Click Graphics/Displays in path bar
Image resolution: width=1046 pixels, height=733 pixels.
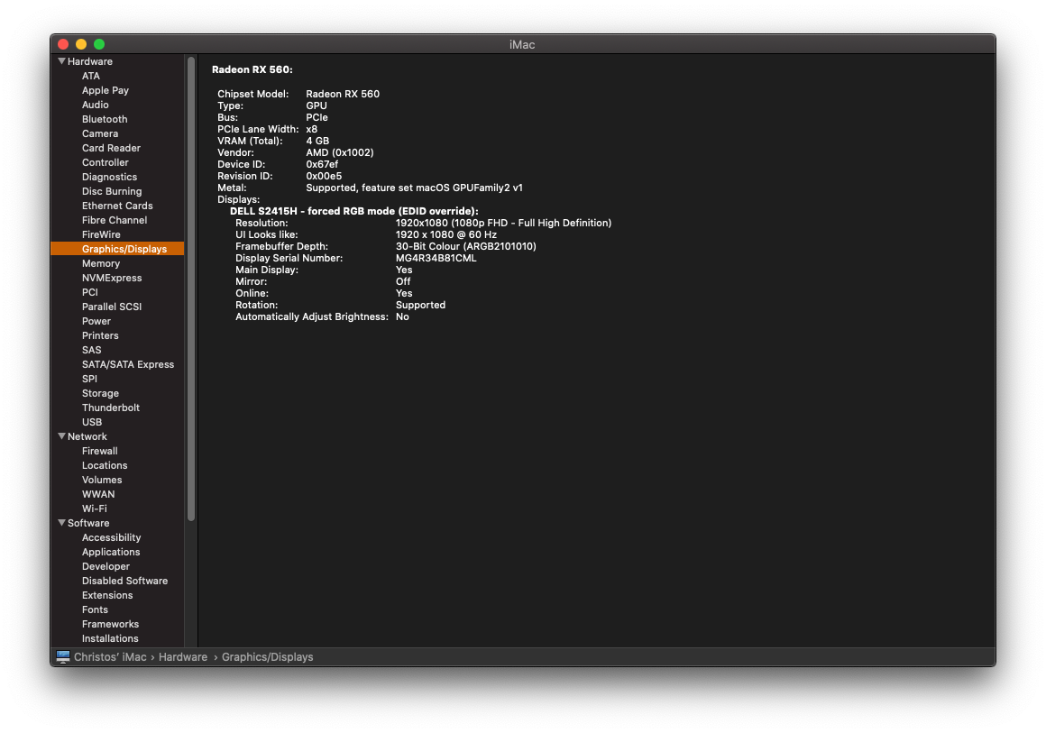click(268, 657)
